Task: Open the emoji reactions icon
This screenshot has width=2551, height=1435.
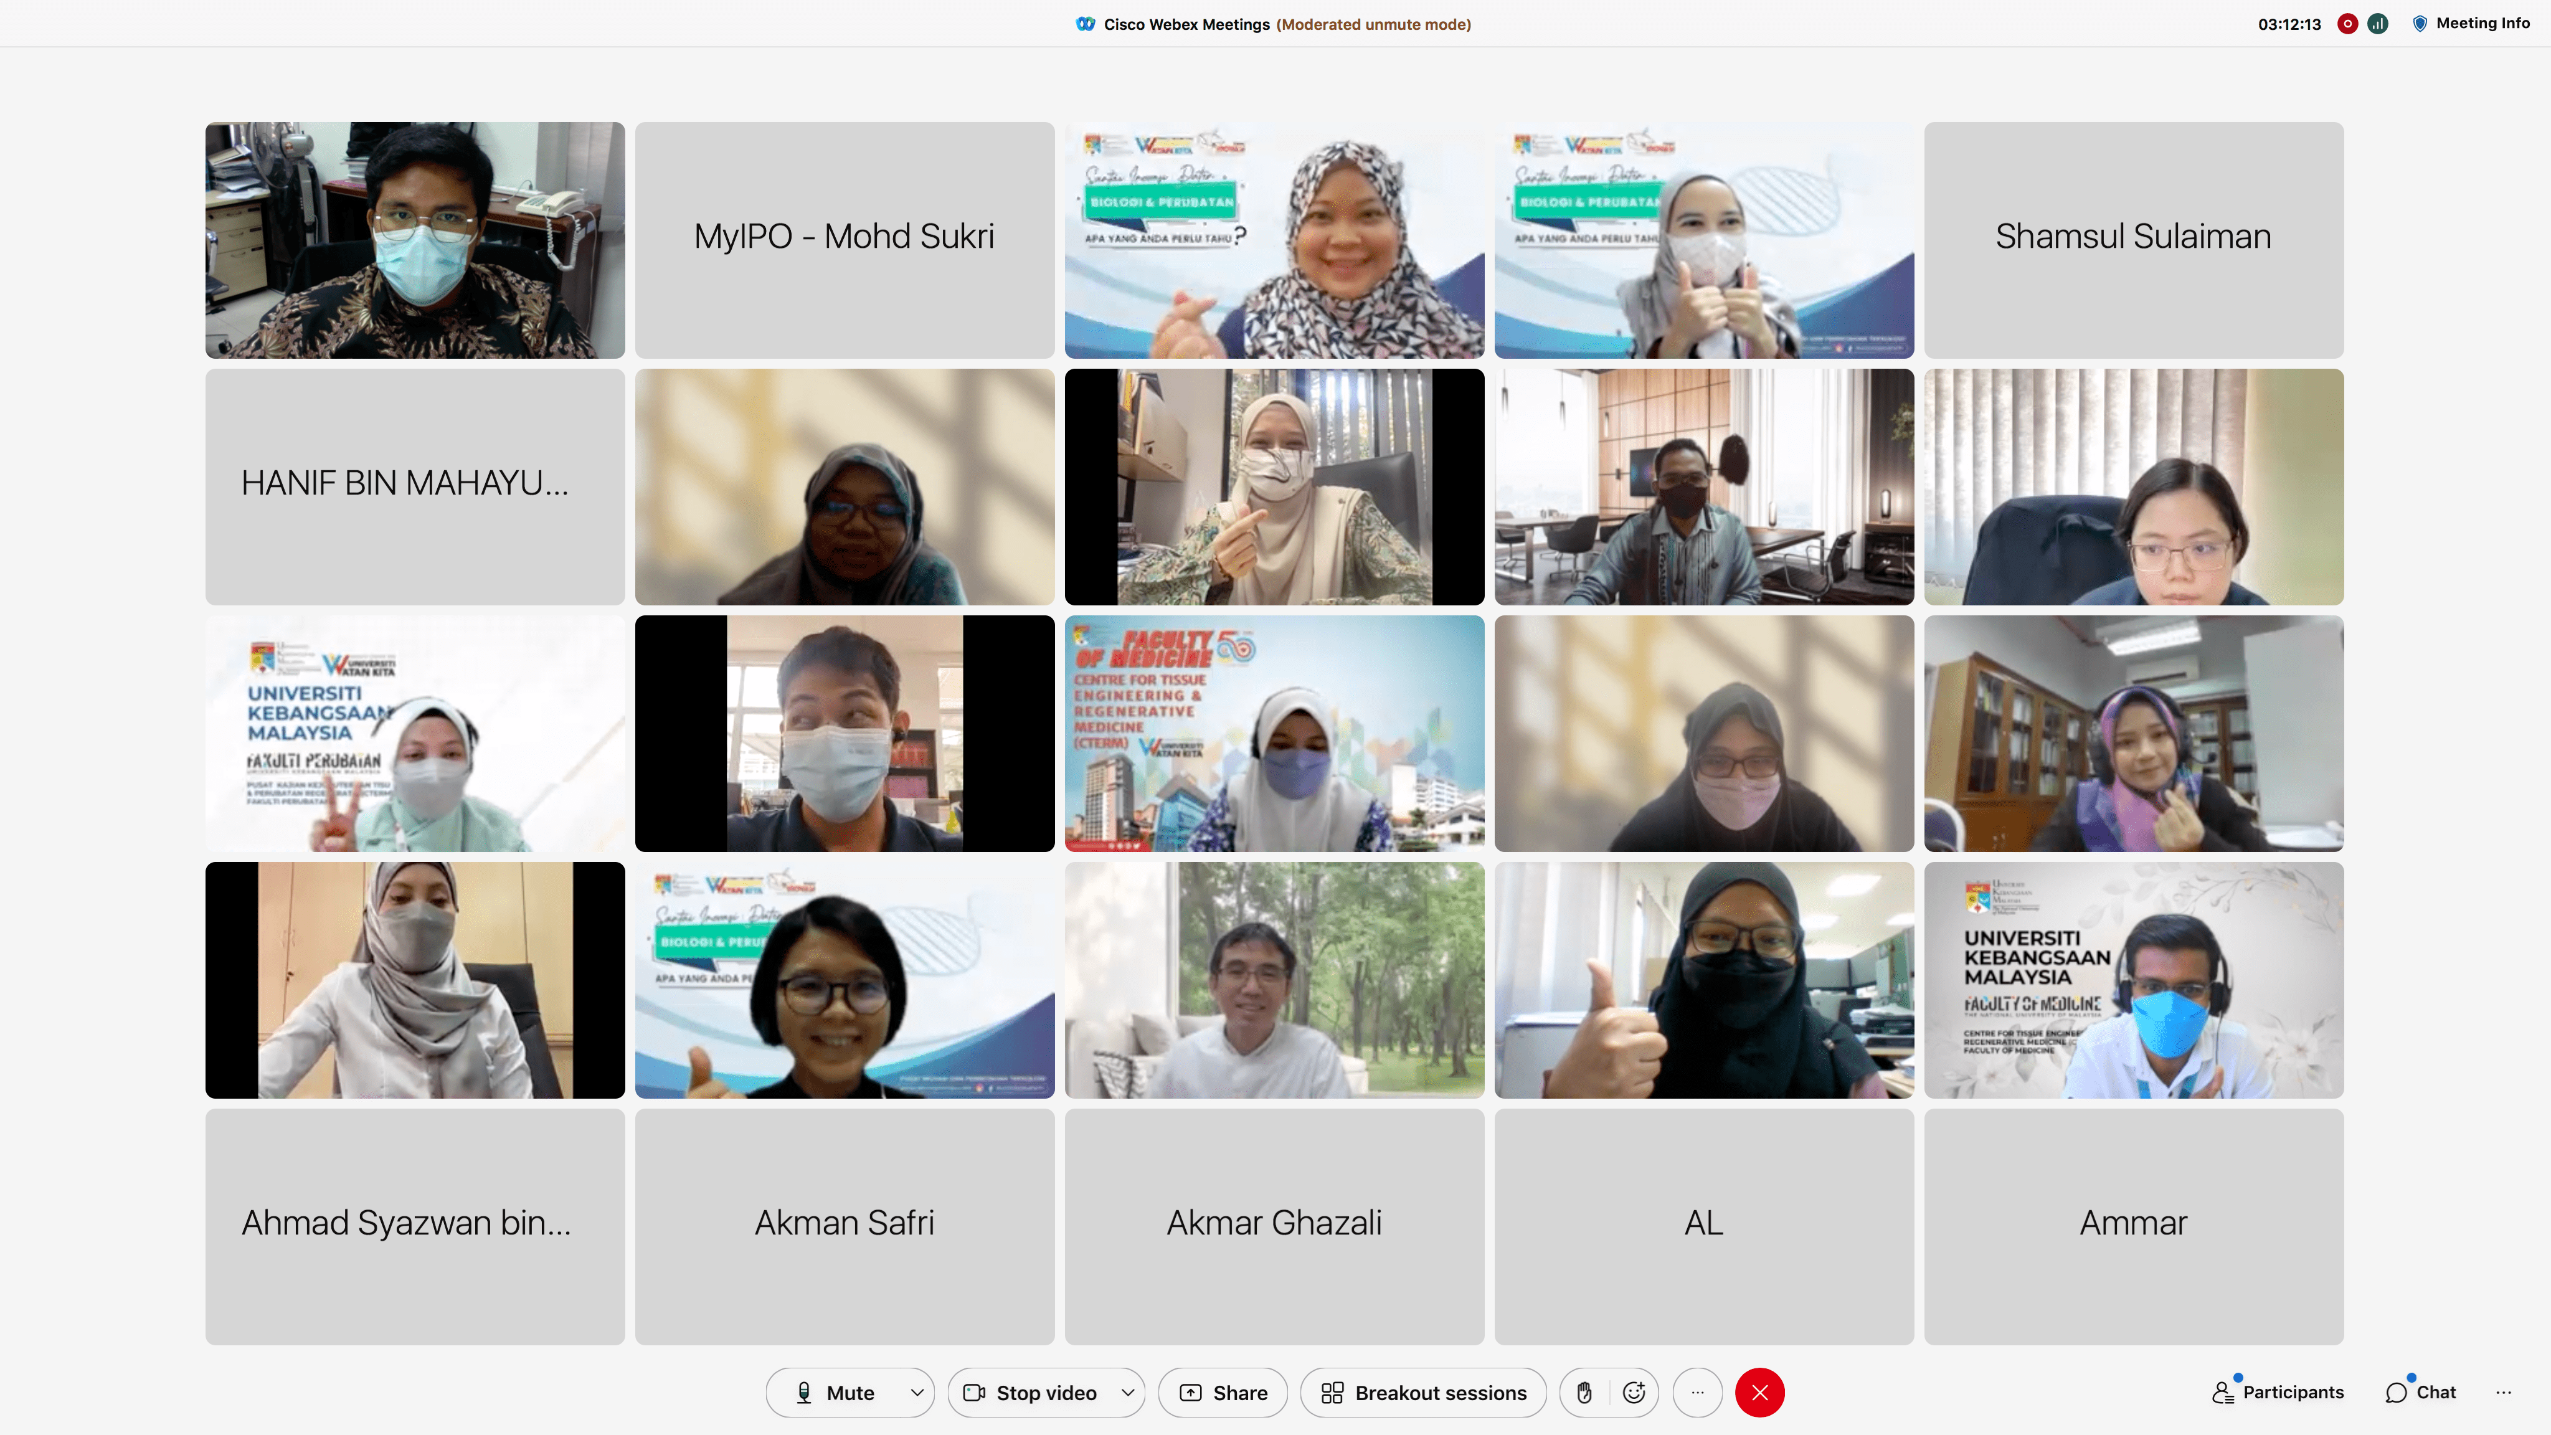Action: 1634,1393
